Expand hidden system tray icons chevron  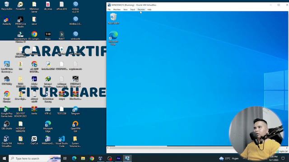244,158
